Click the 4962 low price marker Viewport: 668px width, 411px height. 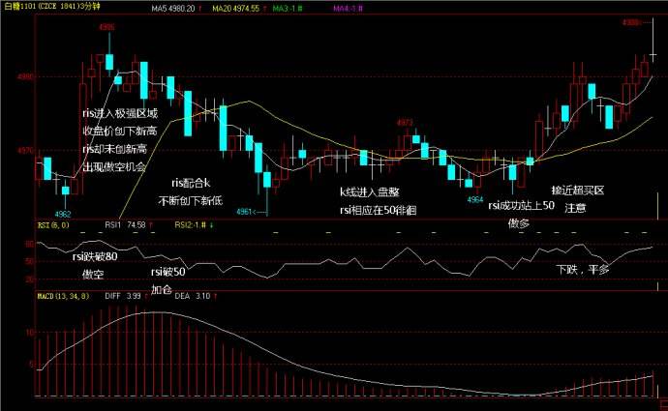63,213
